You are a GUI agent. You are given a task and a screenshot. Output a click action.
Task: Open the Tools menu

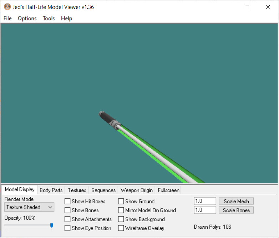(49, 18)
